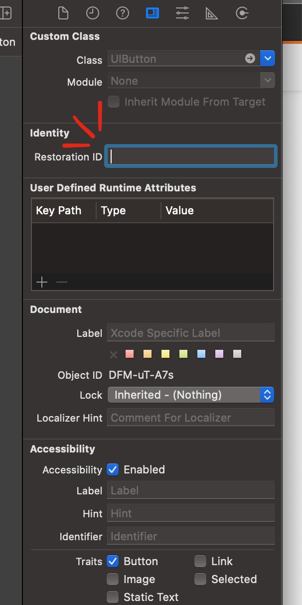Open the Attributes inspector
The image size is (302, 605).
(182, 13)
